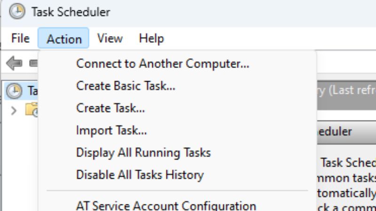Close the open Action menu
Viewport: 376px width, 211px height.
(63, 39)
